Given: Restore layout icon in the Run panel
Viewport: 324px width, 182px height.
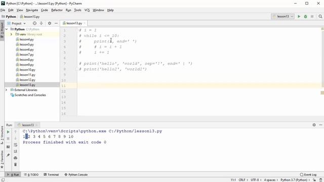Looking at the screenshot, I should click(x=8, y=147).
